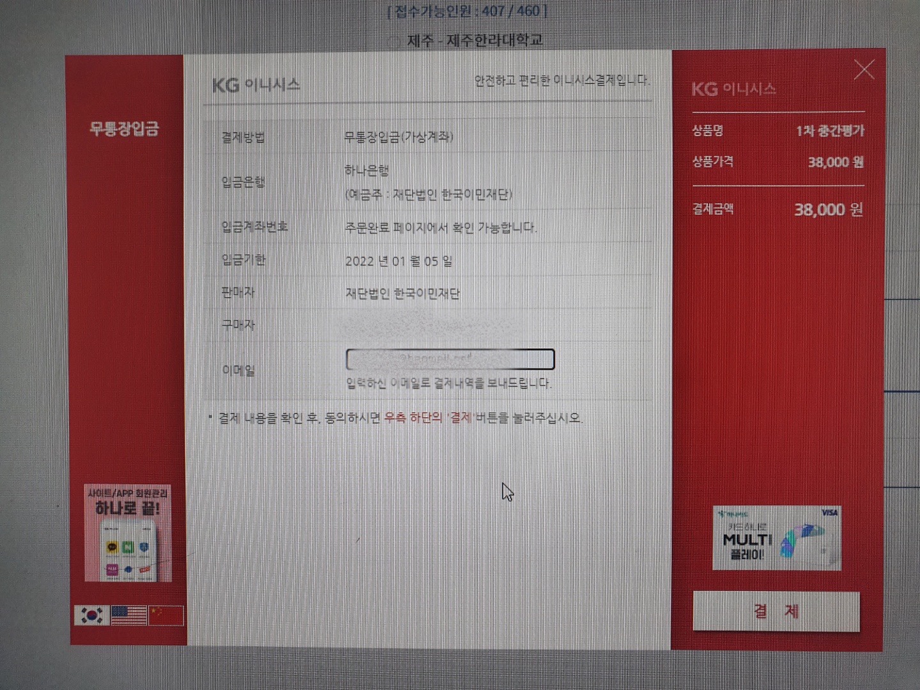Image resolution: width=920 pixels, height=690 pixels.
Task: Click deposit deadline 2022 년 01 월 05 일
Action: 399,261
